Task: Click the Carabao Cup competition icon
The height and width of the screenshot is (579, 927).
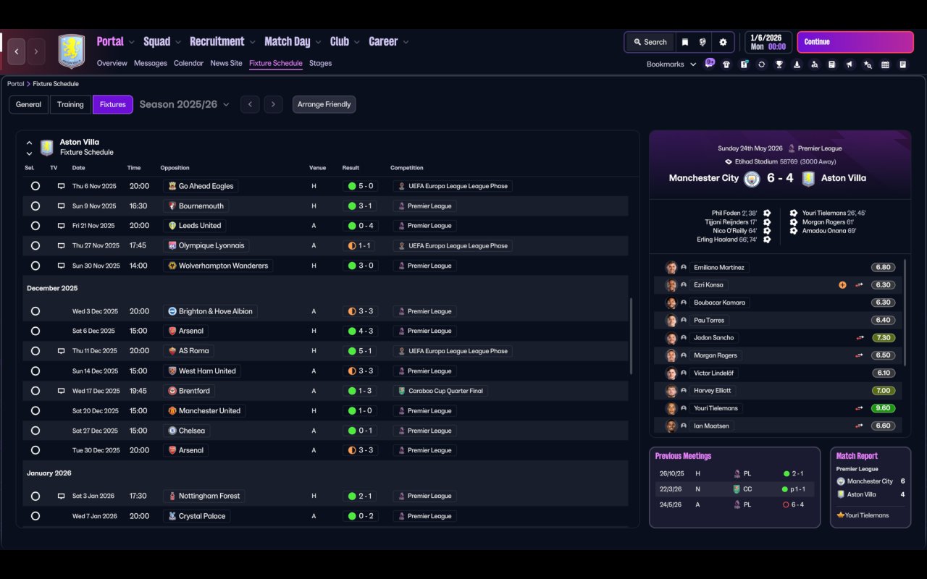Action: 402,391
